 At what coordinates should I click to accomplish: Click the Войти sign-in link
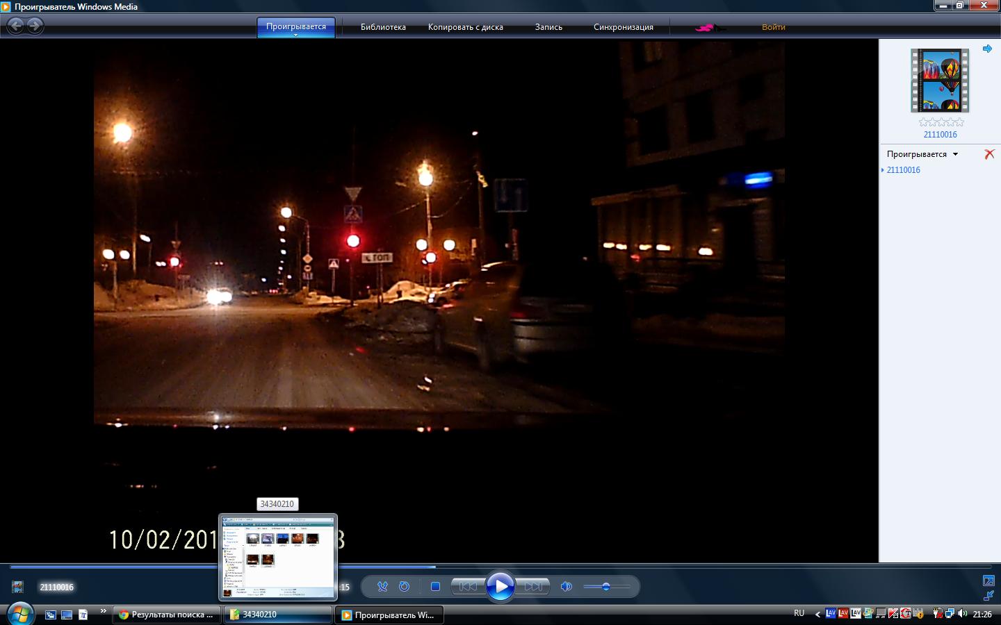[x=773, y=27]
